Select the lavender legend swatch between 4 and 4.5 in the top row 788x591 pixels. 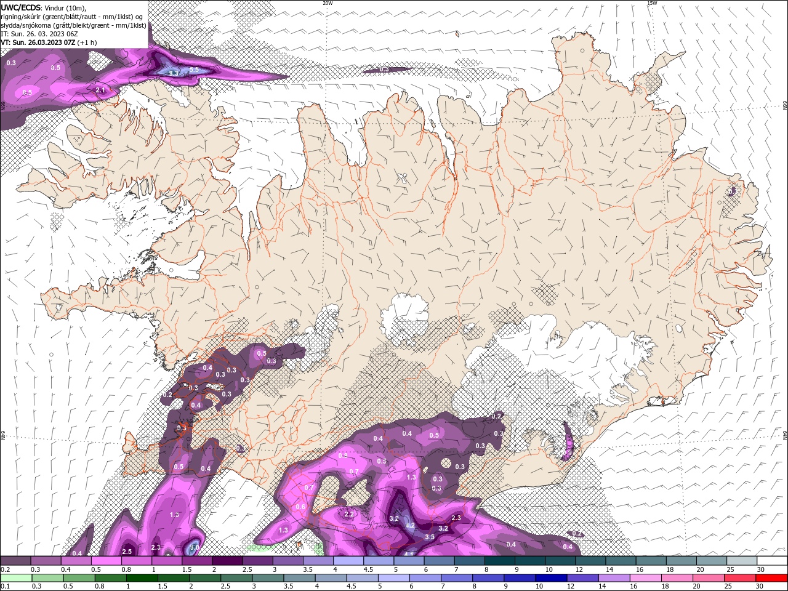[348, 561]
